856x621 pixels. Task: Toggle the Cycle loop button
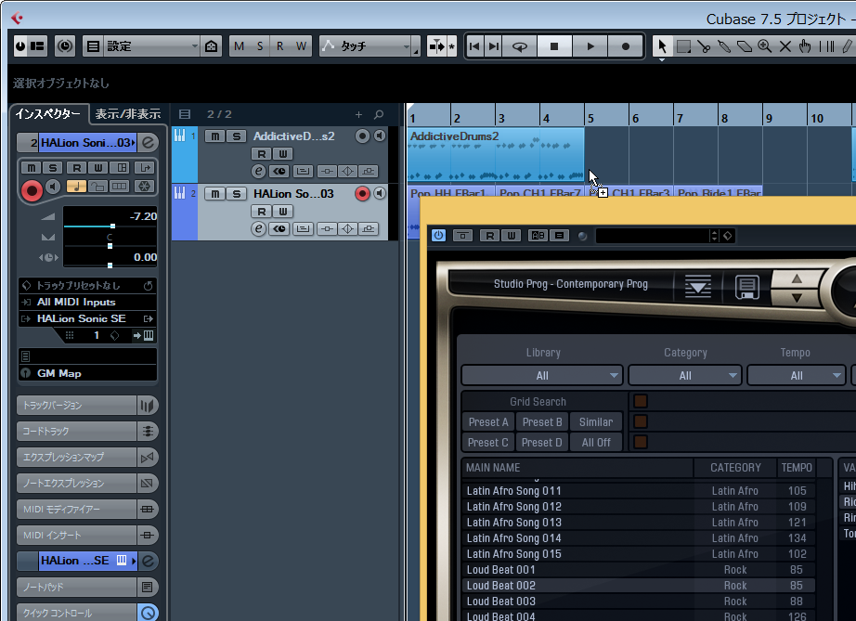[520, 46]
